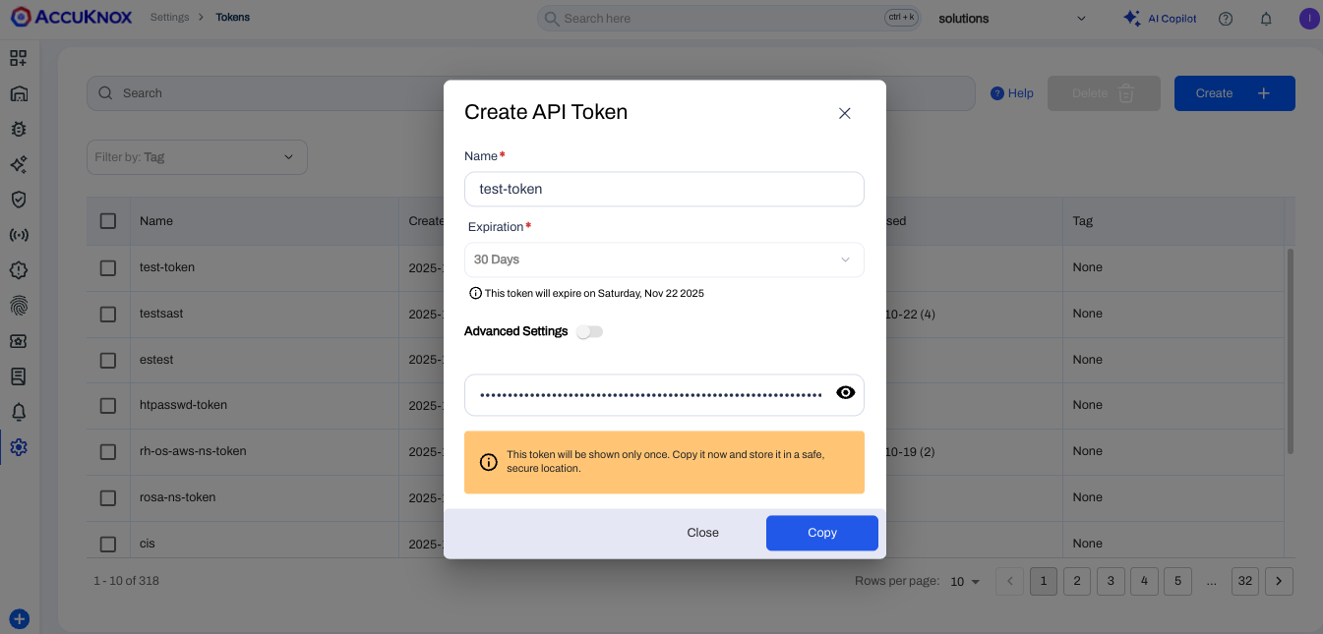Enable the Advanced Settings toggle
Screen dimensions: 1323x634
[x=590, y=332]
